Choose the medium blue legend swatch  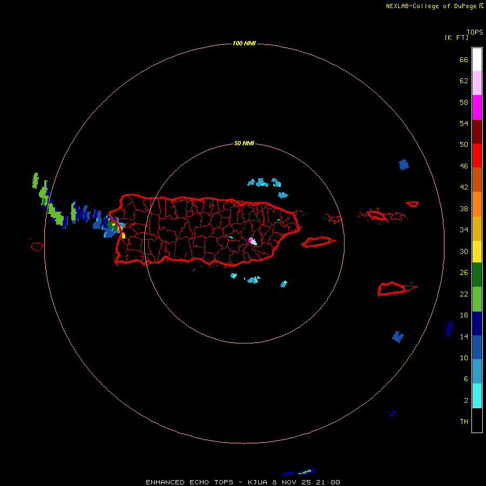coord(477,347)
